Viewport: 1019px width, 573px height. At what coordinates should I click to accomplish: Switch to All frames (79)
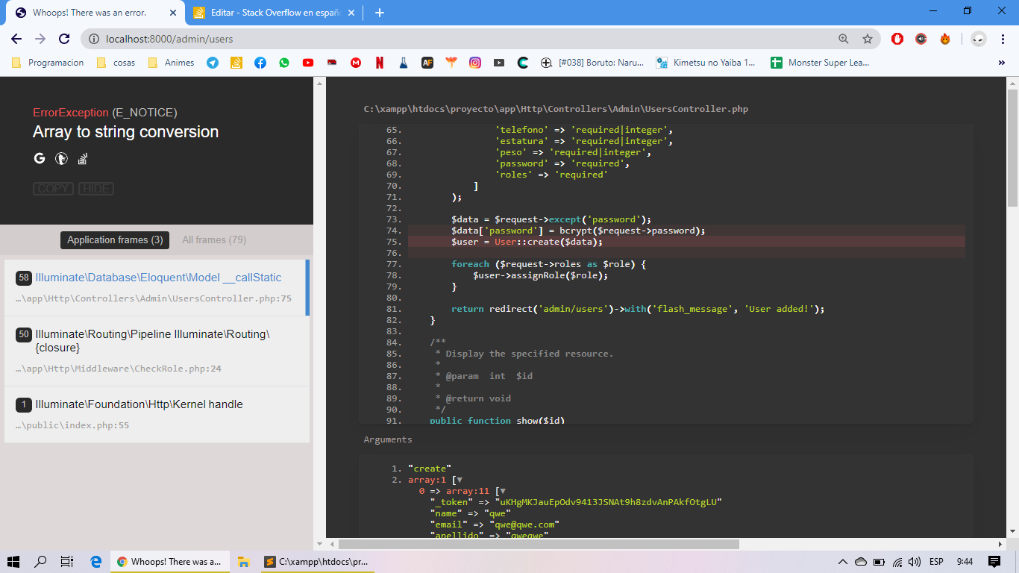point(214,239)
